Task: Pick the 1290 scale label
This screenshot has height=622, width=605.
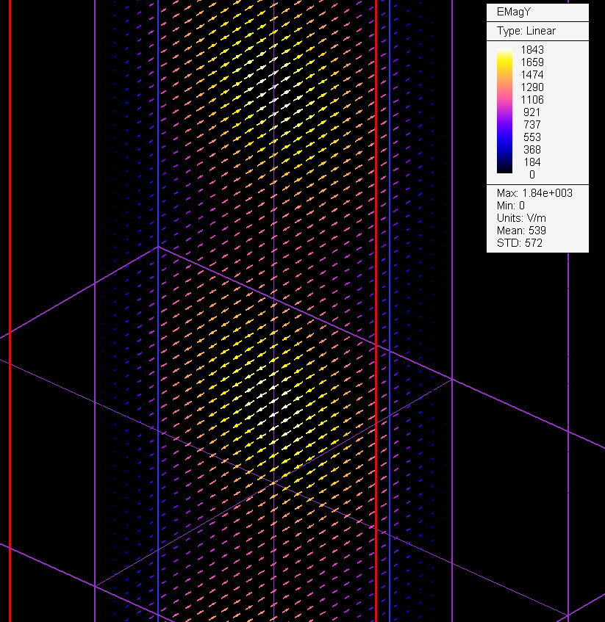Action: (x=531, y=87)
